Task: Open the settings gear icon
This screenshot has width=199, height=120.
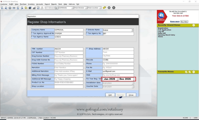Action: pos(114,8)
